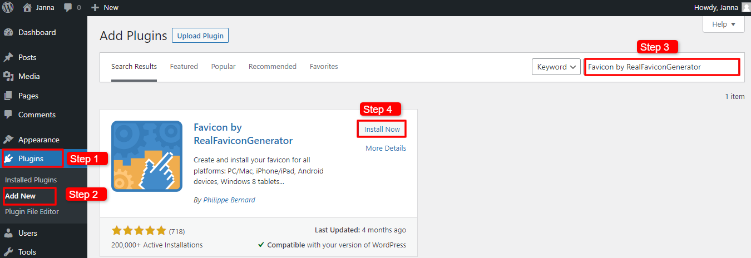Screen dimensions: 751x258
Task: Click the Dashboard gauge icon in sidebar
Action: pyautogui.click(x=8, y=32)
